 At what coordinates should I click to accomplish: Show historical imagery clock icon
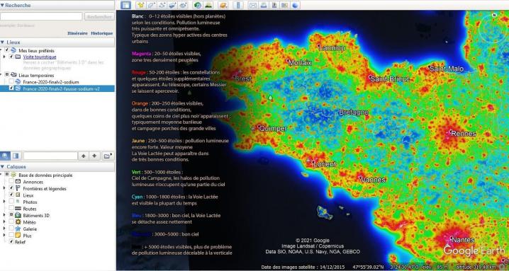click(x=197, y=5)
